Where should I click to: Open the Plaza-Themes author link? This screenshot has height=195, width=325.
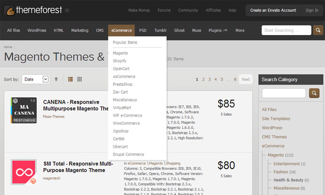54,117
